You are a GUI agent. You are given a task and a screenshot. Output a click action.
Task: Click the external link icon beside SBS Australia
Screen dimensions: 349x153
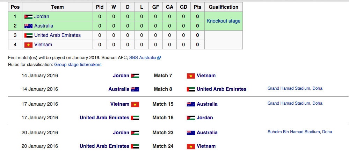point(159,58)
